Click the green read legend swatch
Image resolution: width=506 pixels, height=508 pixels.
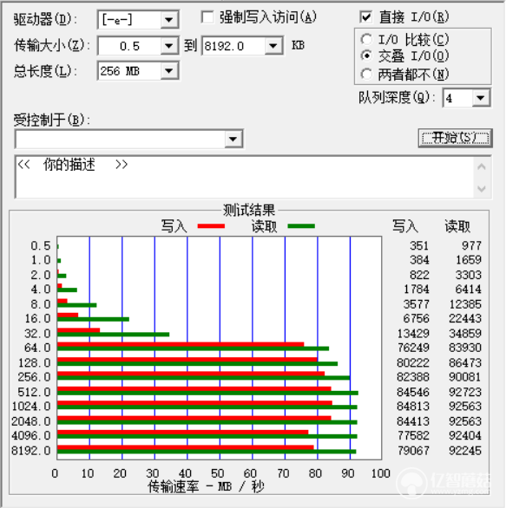[301, 226]
